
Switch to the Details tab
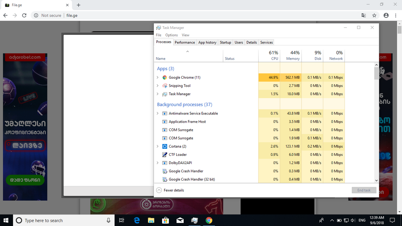click(x=252, y=42)
